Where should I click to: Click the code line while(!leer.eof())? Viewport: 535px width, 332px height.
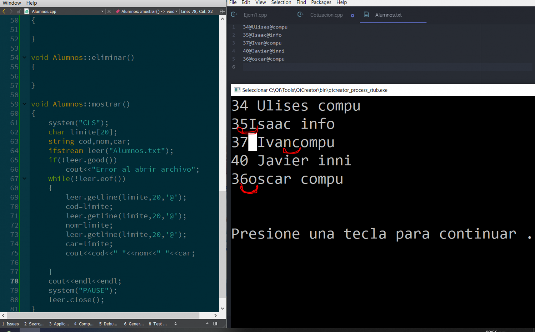(x=87, y=178)
